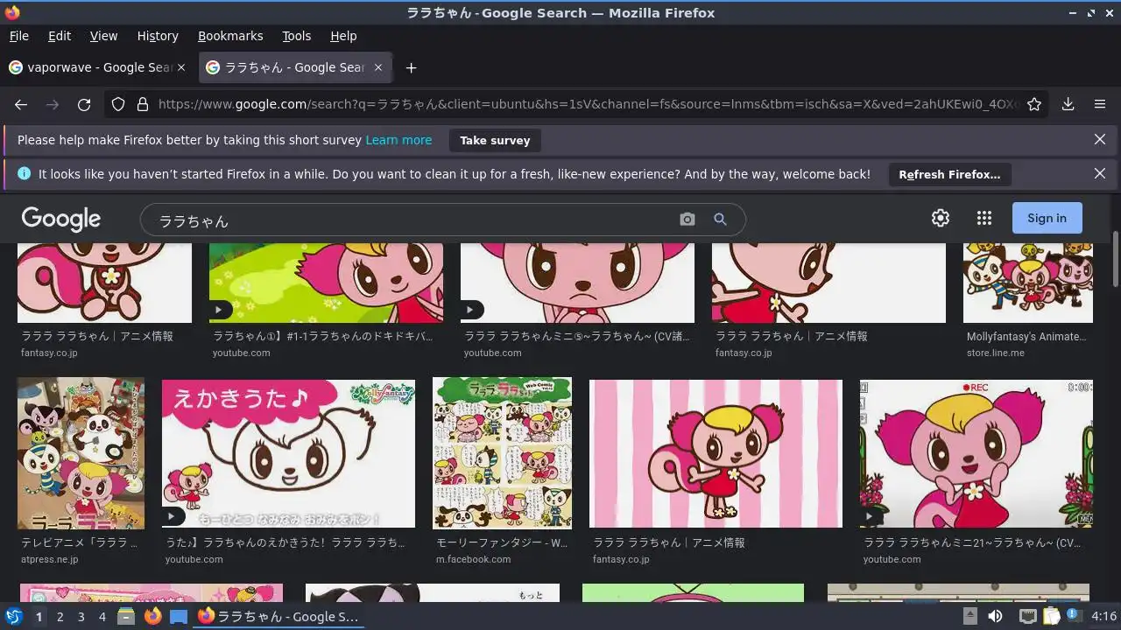Follow the Learn more link
1121x630 pixels.
point(398,140)
